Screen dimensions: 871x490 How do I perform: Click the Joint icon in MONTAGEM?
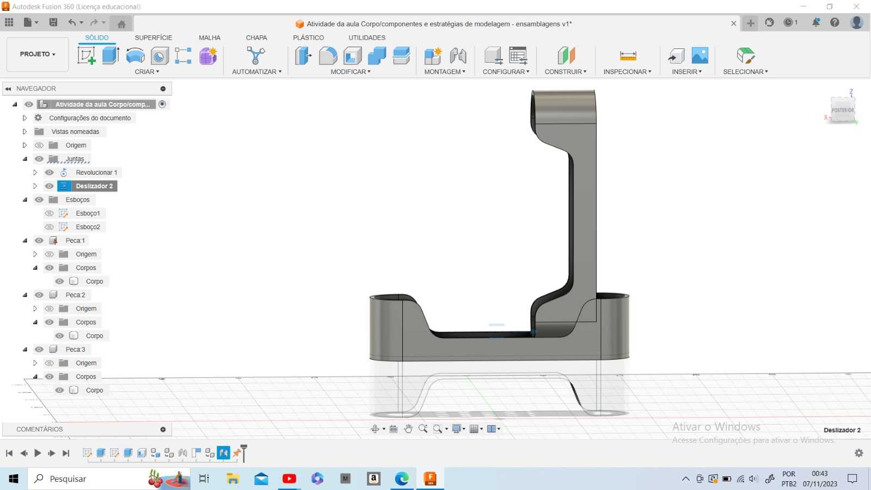pos(458,56)
